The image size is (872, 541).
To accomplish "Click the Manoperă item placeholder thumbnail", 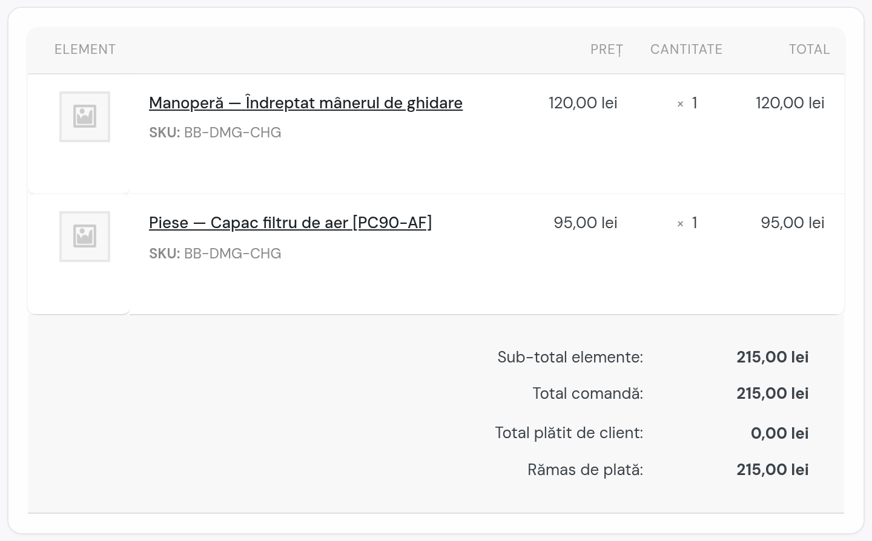I will click(85, 117).
